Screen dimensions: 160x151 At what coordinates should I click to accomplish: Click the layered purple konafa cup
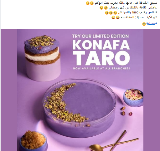[43, 58]
